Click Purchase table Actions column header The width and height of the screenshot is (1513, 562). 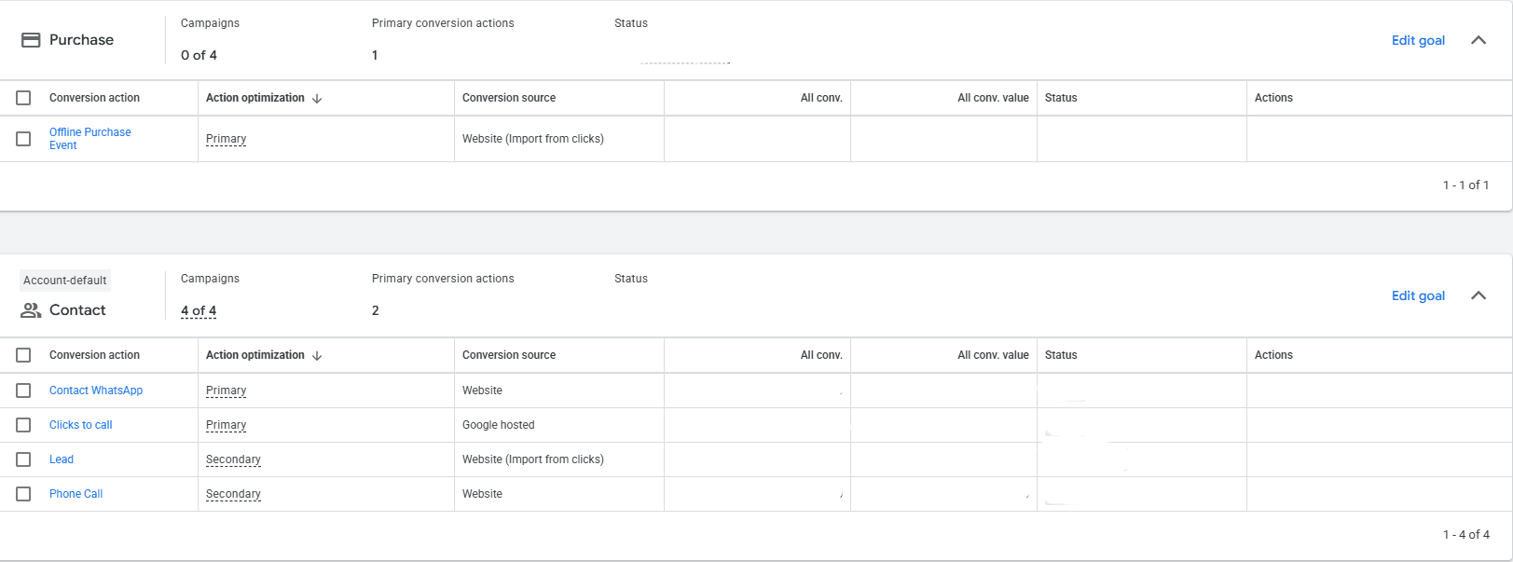(1273, 98)
